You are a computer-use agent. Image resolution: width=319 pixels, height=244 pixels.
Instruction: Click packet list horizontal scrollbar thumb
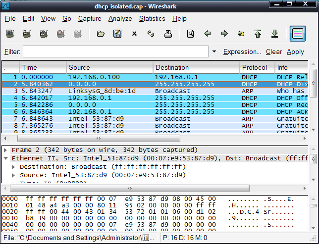99,138
